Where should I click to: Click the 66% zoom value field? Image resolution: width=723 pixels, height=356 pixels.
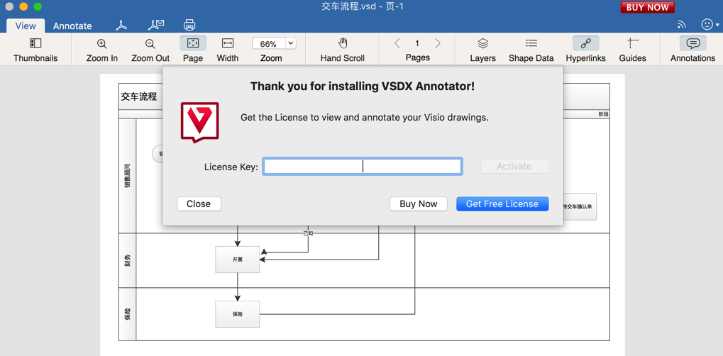point(269,44)
